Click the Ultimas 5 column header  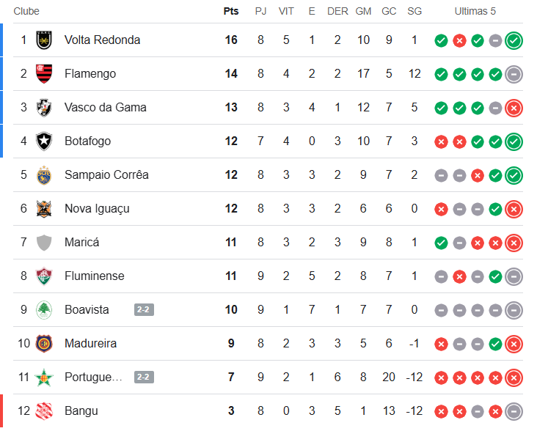pos(475,11)
